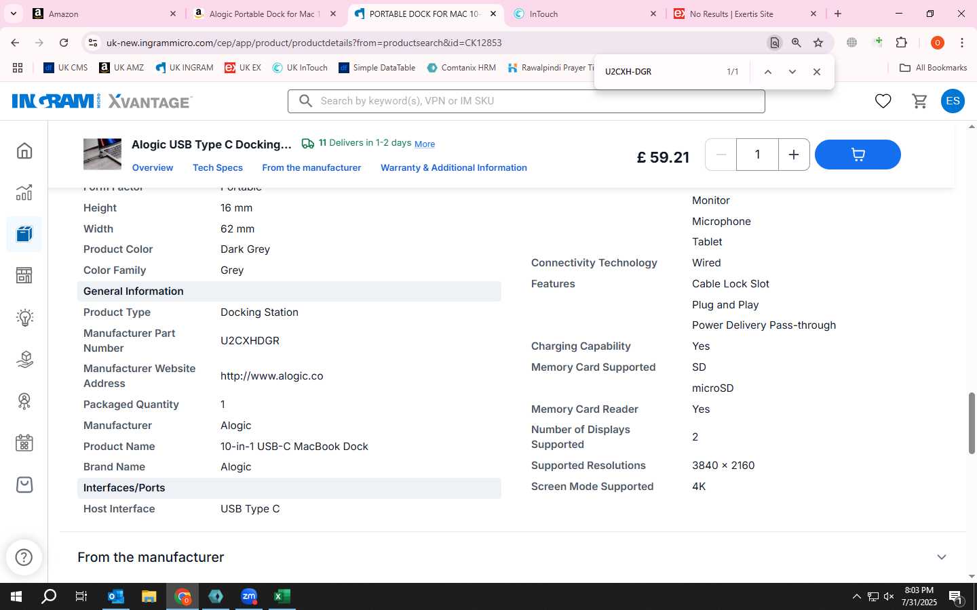Open Windows Start menu
The height and width of the screenshot is (610, 977).
coord(16,596)
